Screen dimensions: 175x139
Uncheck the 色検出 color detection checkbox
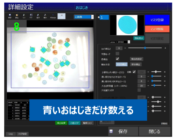[118, 59]
